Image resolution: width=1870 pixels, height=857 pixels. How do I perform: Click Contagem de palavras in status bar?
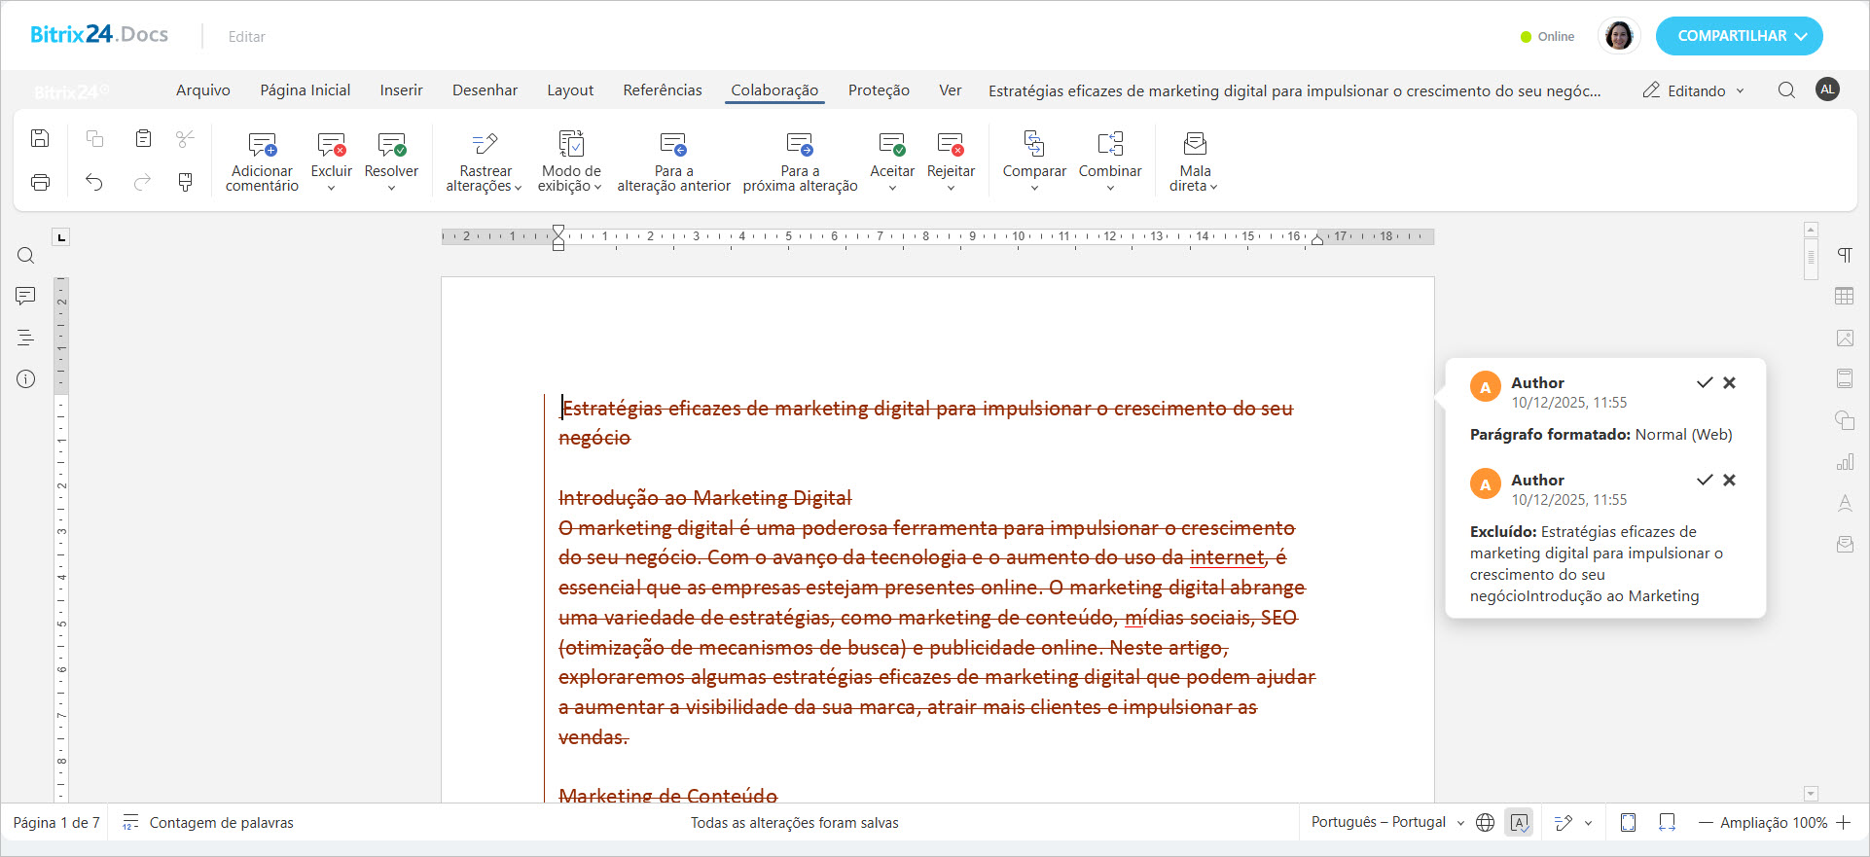pyautogui.click(x=221, y=823)
